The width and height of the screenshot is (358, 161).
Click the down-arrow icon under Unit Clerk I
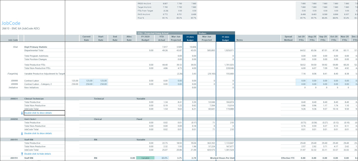pyautogui.click(x=22, y=133)
